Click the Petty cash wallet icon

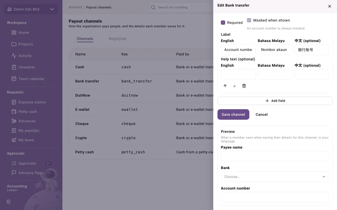click(14, 112)
